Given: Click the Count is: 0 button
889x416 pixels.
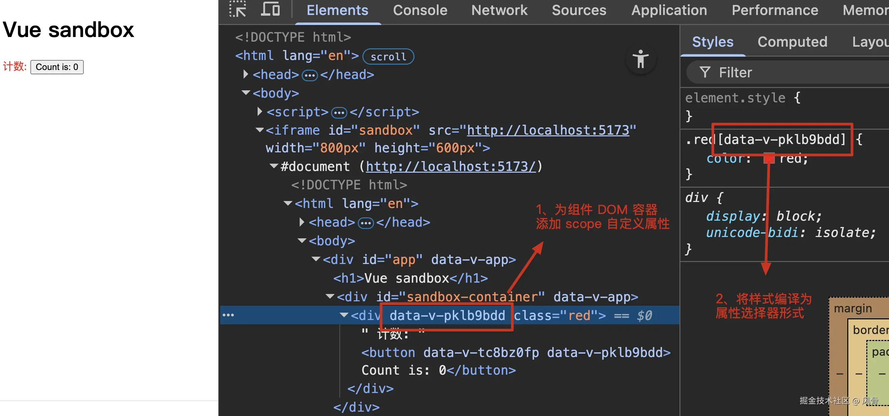Looking at the screenshot, I should tap(57, 67).
